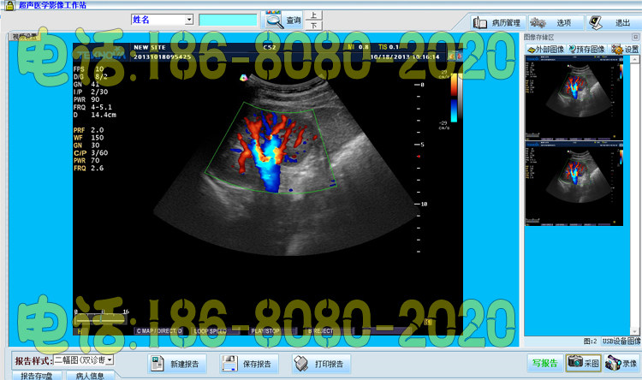Click B REJECT label in ultrasound view

321,331
